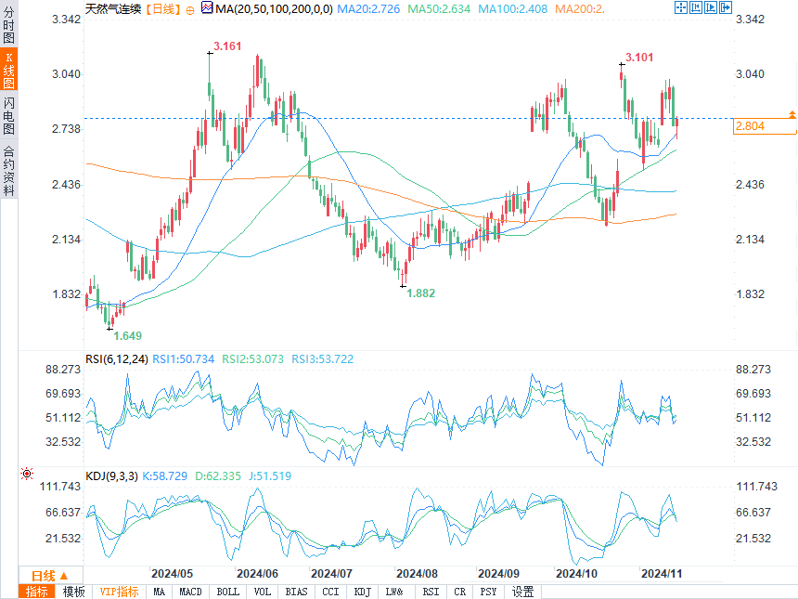798x599 pixels.
Task: Apply the MA indicator button
Action: coord(160,592)
